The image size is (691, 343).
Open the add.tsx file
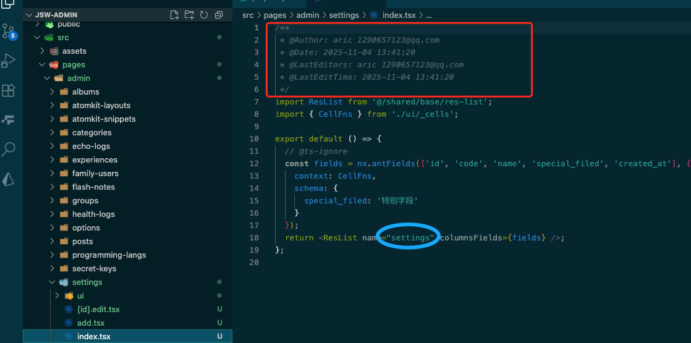[x=91, y=323]
